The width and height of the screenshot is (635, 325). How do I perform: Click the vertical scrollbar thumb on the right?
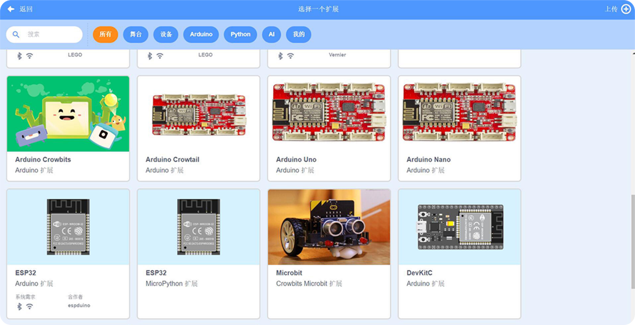pyautogui.click(x=633, y=242)
